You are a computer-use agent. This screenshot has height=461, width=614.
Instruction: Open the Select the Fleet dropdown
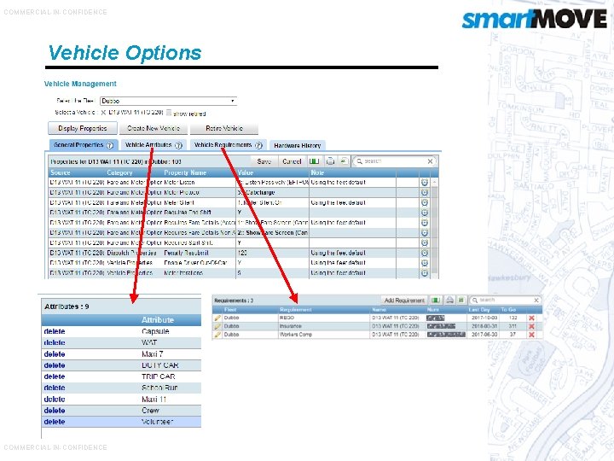pos(168,101)
